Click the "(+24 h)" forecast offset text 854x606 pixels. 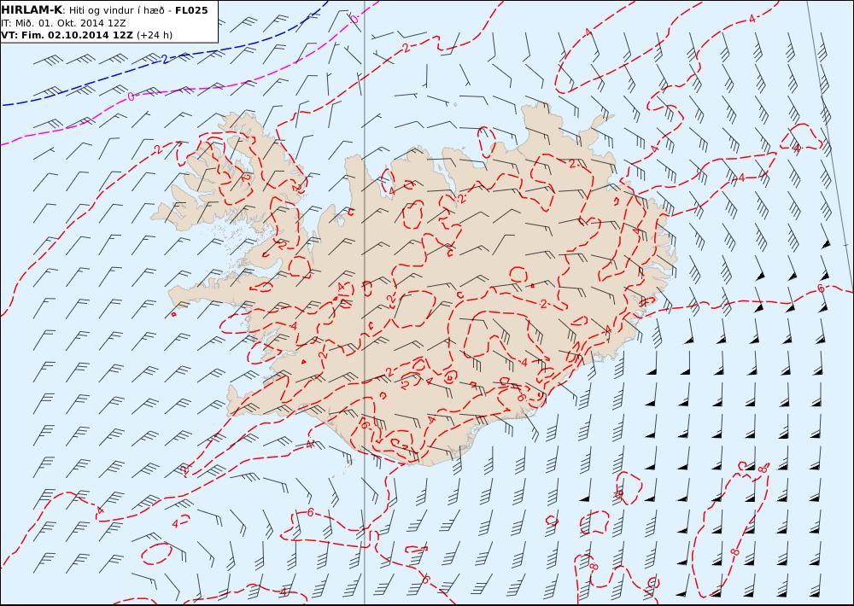click(154, 35)
